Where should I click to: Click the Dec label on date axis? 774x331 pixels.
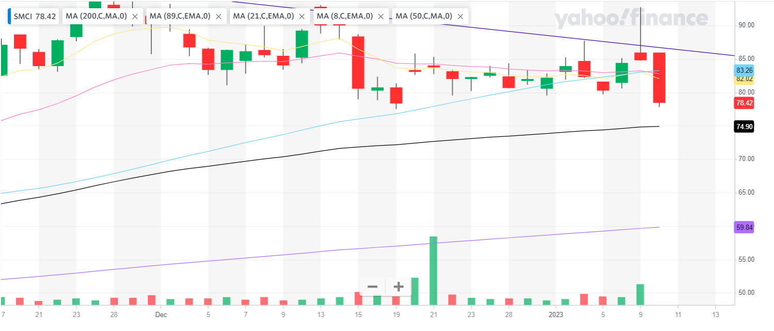tap(161, 314)
